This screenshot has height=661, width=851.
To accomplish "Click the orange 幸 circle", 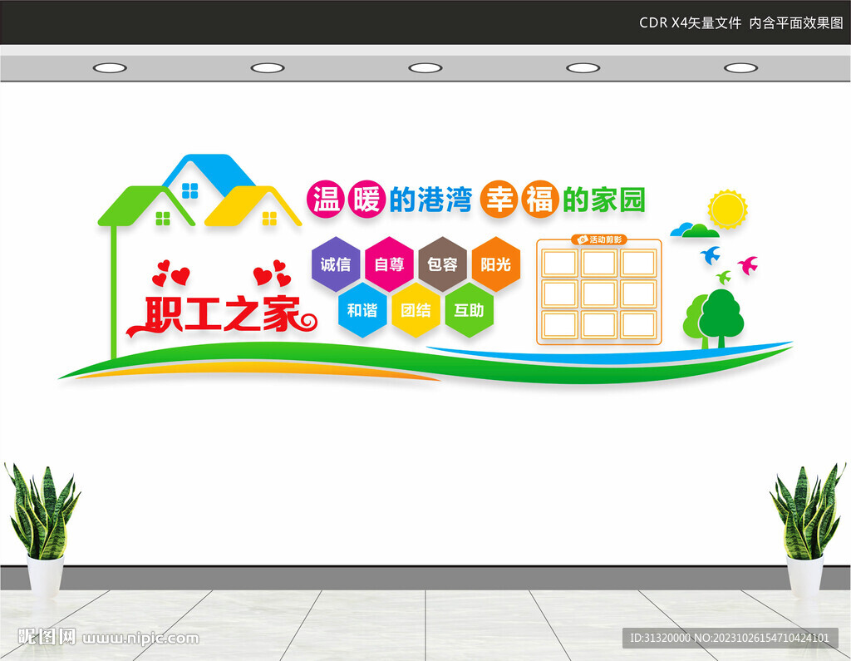I will click(499, 200).
